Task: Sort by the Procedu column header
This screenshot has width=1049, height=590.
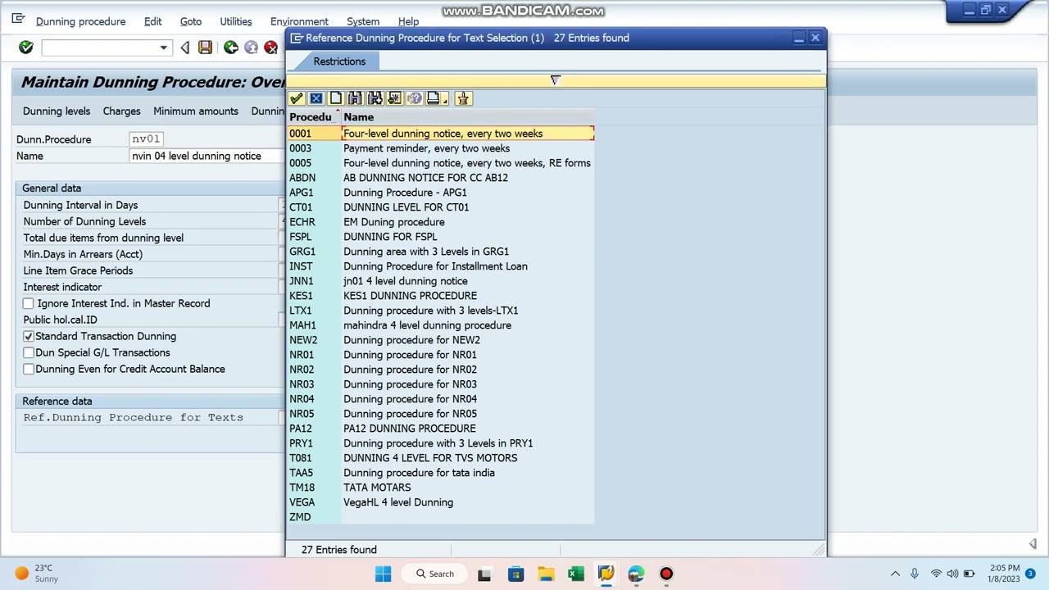Action: [x=314, y=117]
